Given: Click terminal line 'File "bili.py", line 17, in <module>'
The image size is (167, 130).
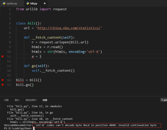Looking at the screenshot, I should (x=34, y=106).
